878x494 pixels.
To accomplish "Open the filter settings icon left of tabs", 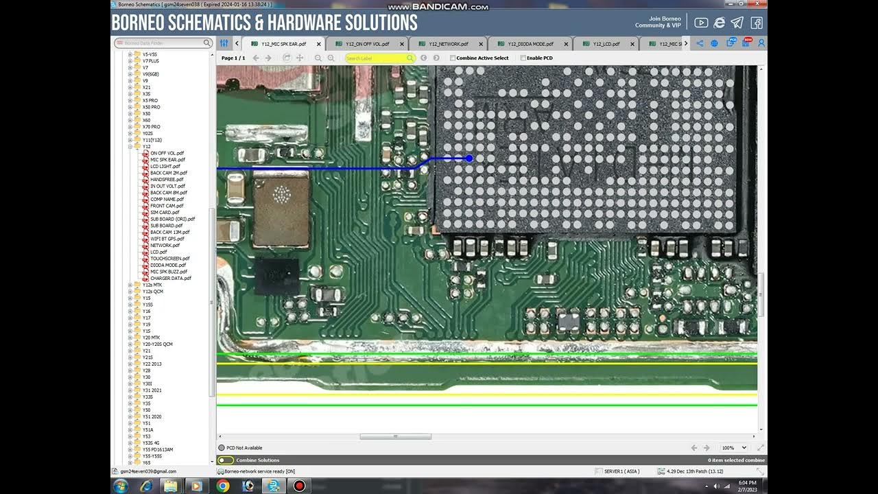I will pos(224,43).
